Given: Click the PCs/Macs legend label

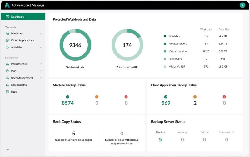Looking at the screenshot, I should 174,36.
